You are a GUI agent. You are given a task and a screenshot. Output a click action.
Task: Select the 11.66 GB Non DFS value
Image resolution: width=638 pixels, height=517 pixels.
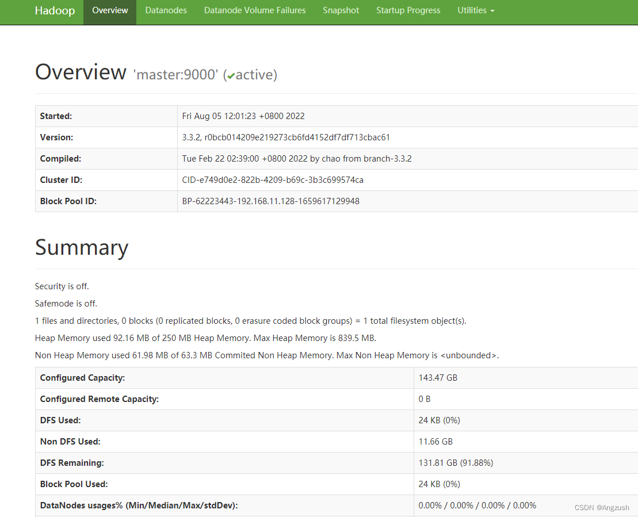tap(435, 442)
